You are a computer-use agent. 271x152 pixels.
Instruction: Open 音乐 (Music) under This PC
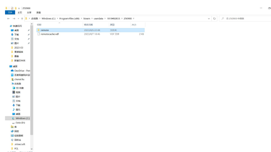pyautogui.click(x=18, y=110)
